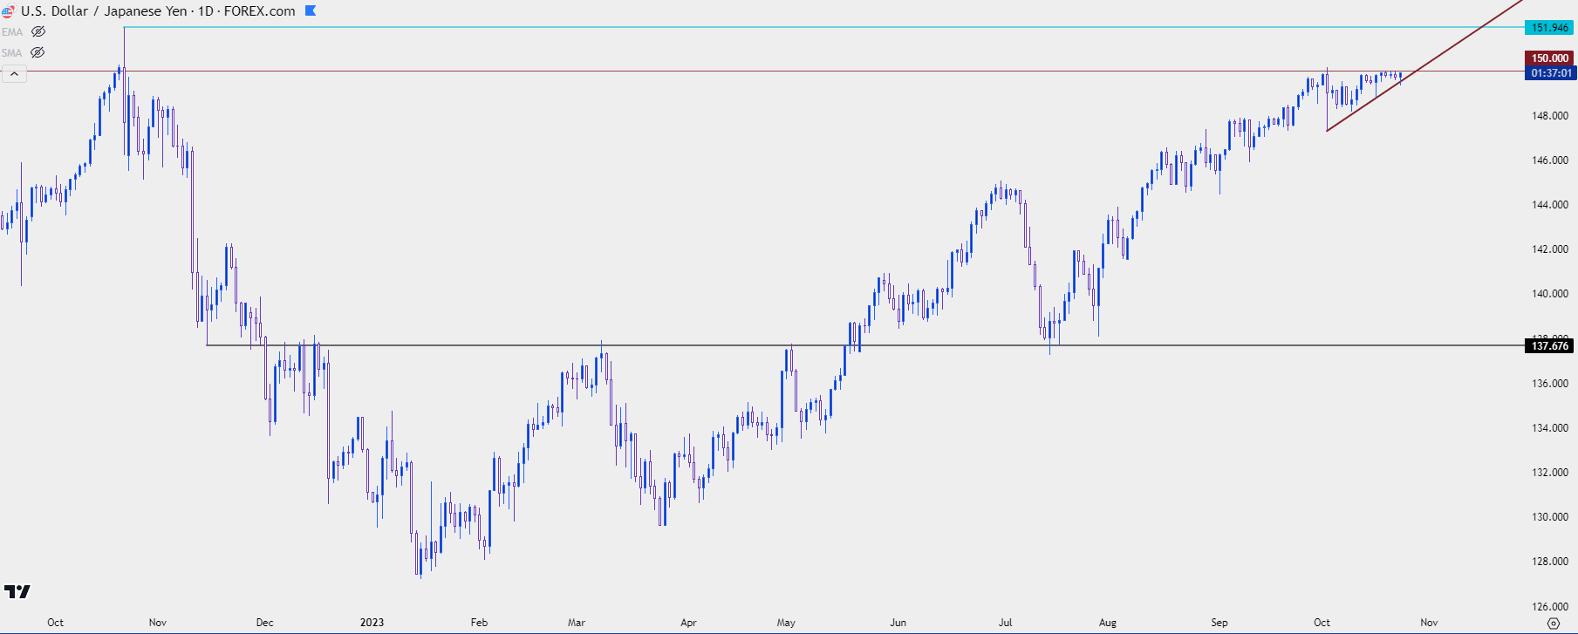The image size is (1578, 634).
Task: Click the TradingView logo
Action: (17, 592)
